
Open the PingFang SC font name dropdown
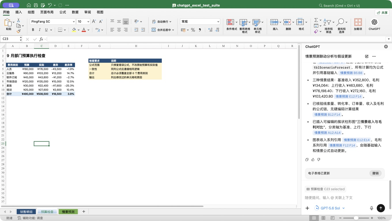click(73, 22)
